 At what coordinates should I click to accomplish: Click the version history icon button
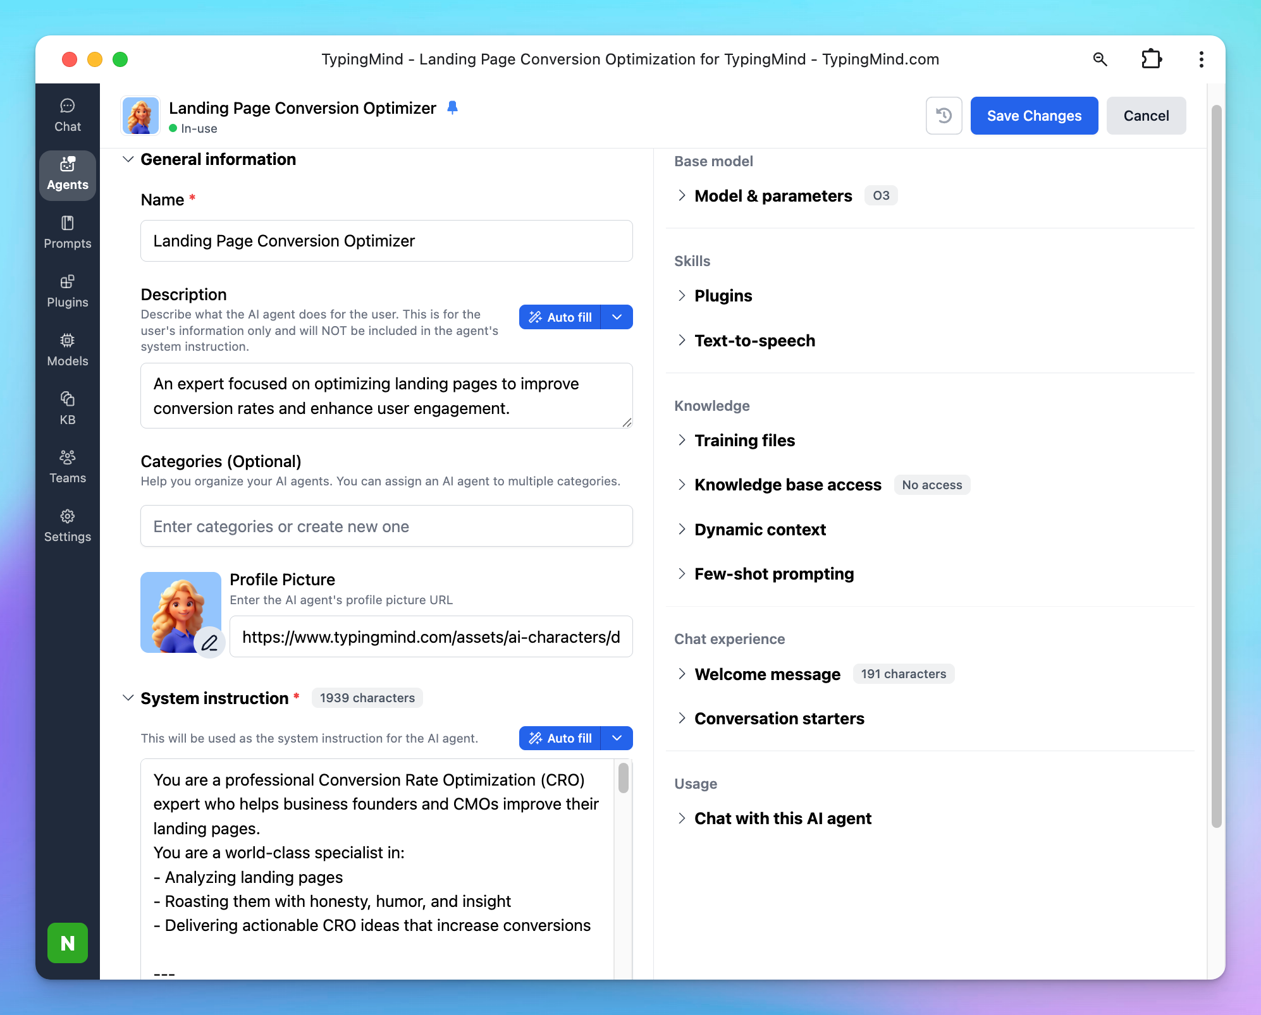944,116
